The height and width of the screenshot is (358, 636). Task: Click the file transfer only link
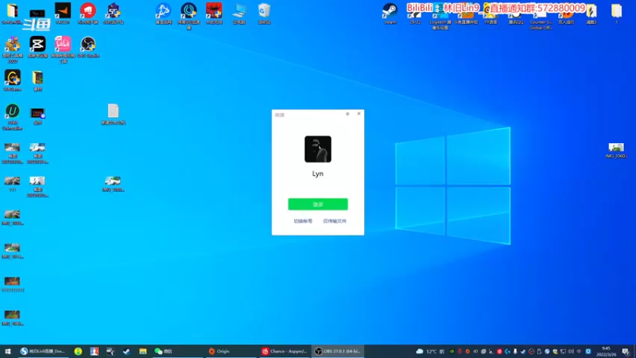point(335,221)
